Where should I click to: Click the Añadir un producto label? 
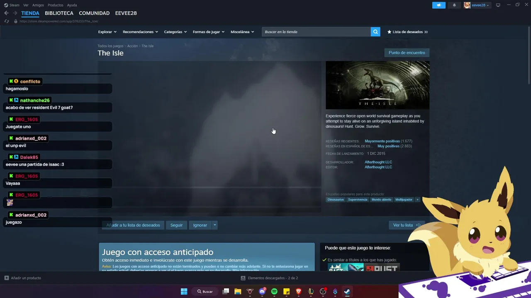[x=26, y=278]
